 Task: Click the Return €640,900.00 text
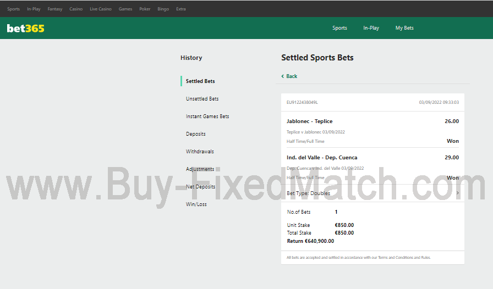pos(311,241)
